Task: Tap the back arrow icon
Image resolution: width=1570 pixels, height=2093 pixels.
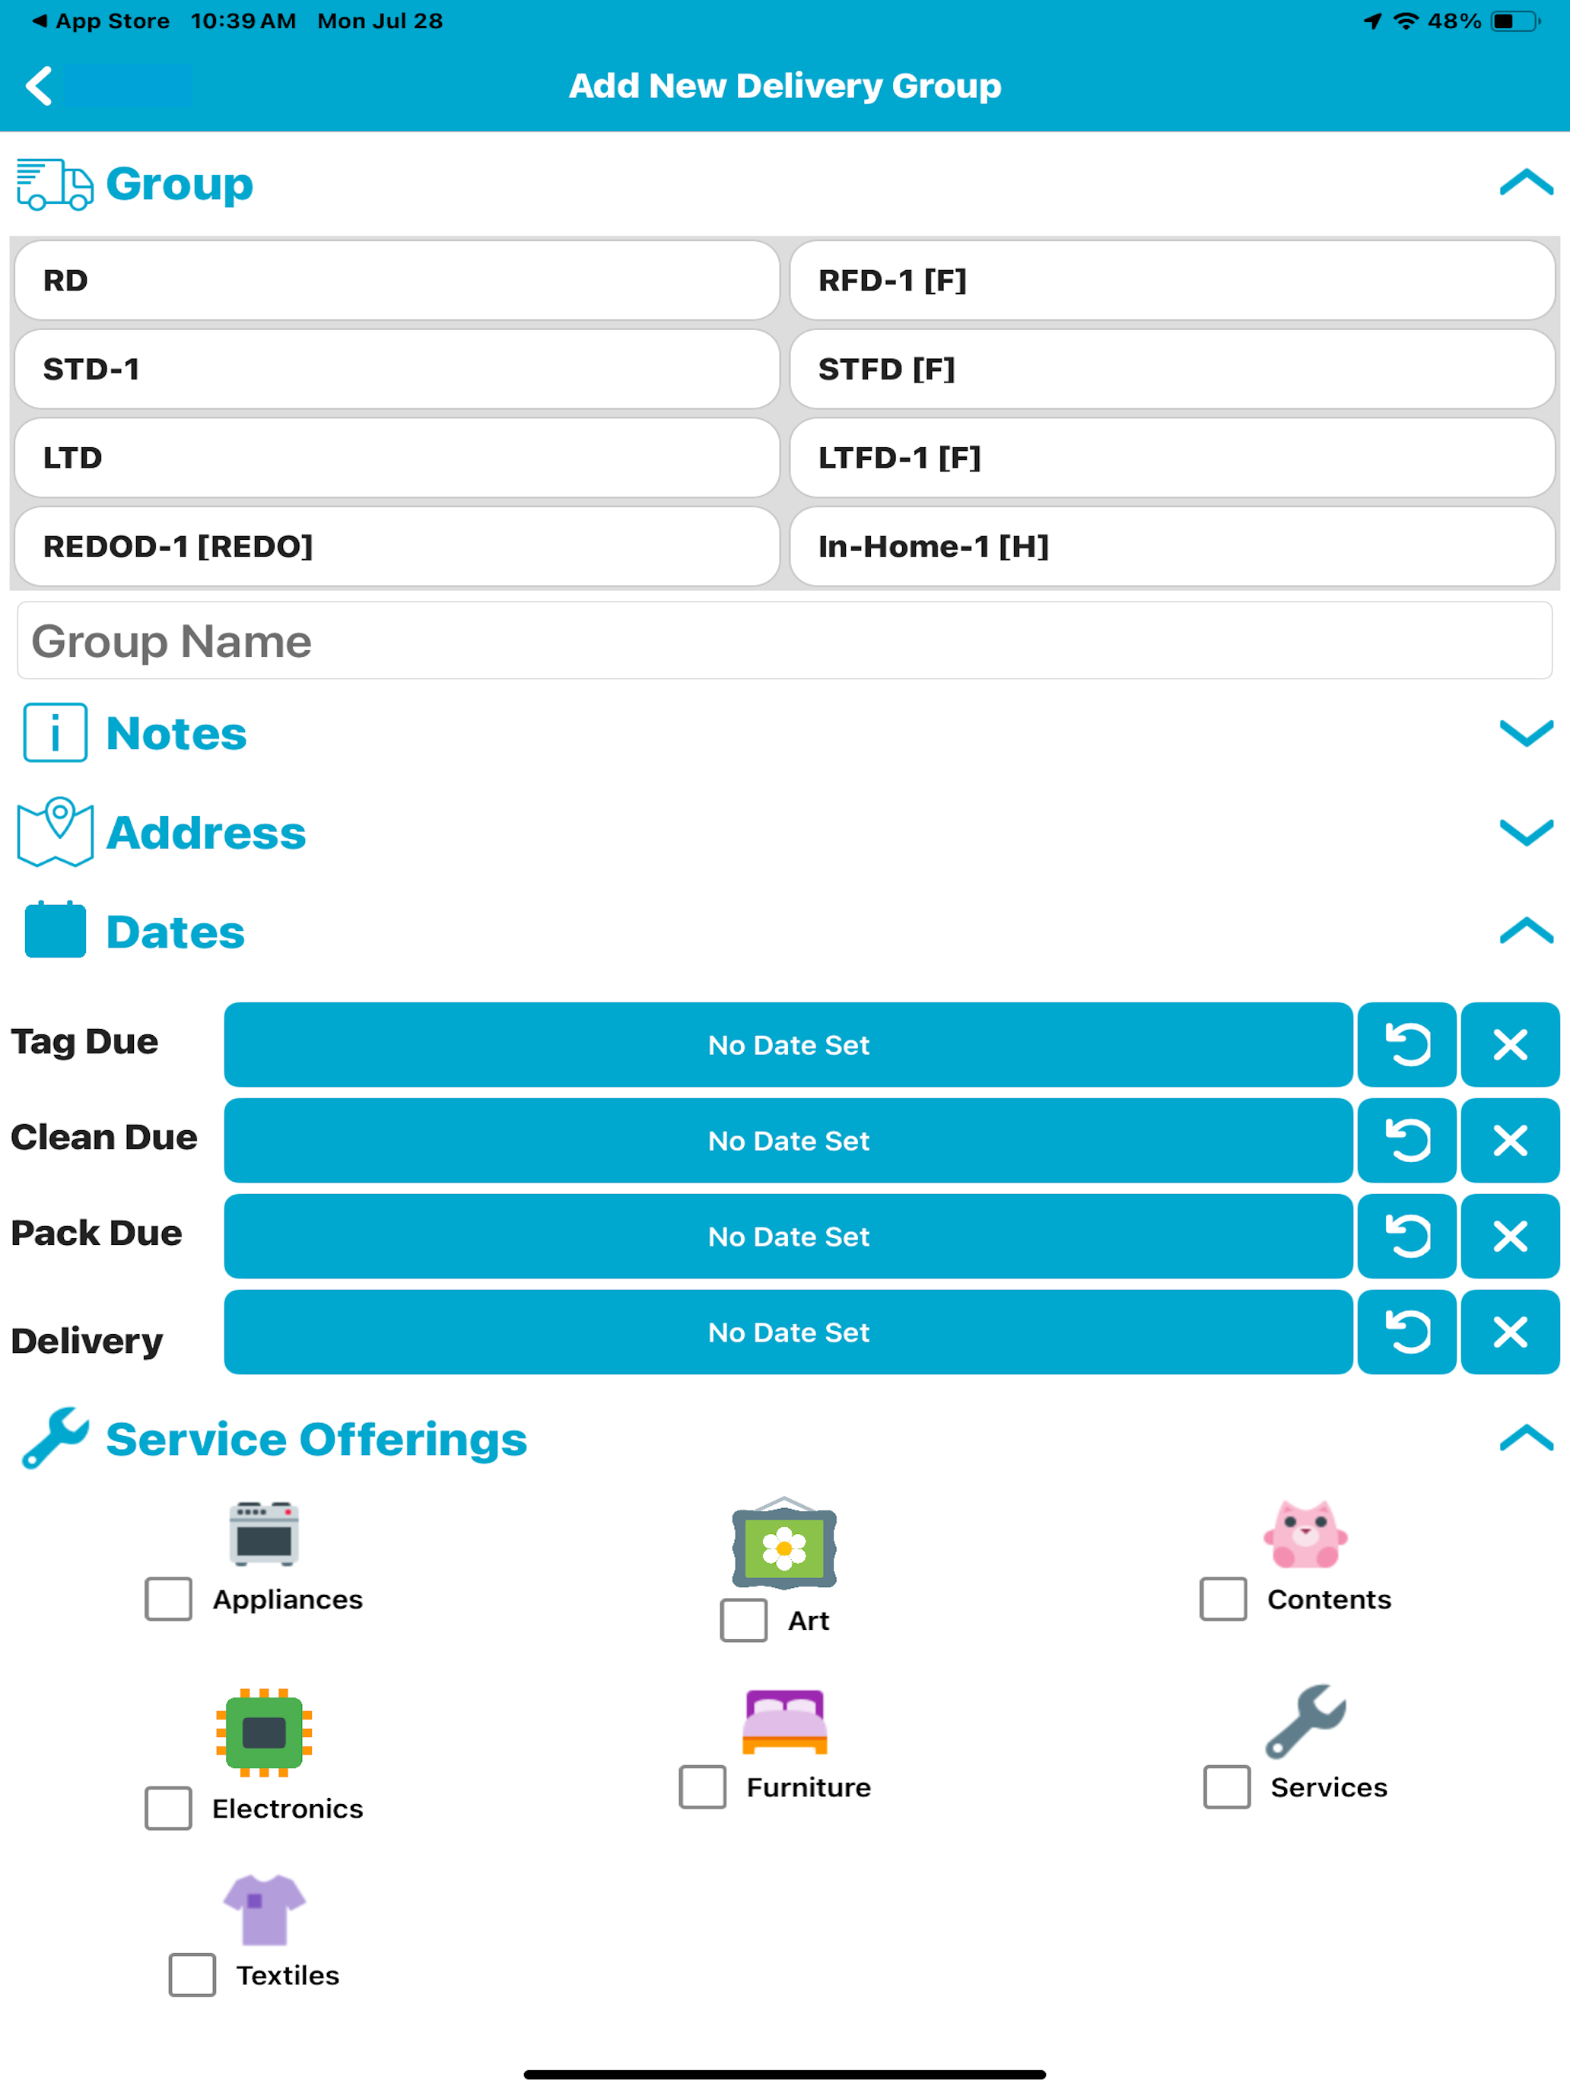Action: pos(39,86)
